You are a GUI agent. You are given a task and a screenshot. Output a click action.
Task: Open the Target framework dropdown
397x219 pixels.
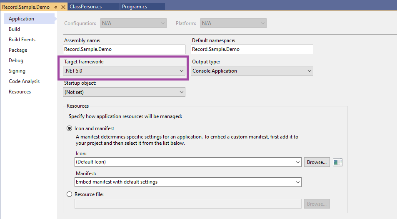click(x=124, y=71)
